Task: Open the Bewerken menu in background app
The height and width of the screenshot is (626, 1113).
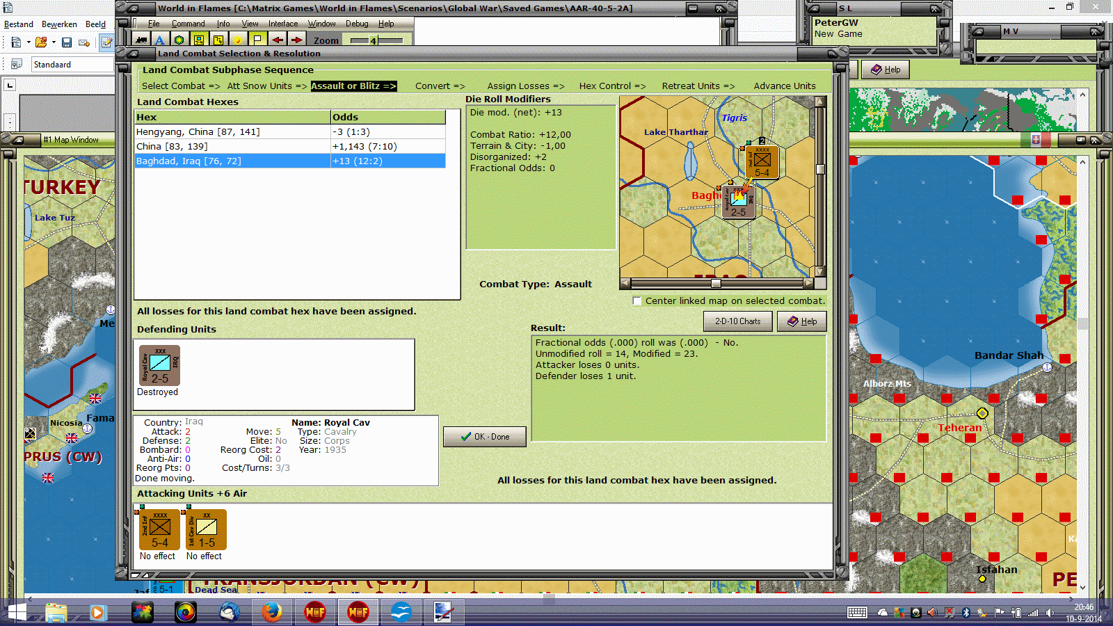Action: click(59, 24)
